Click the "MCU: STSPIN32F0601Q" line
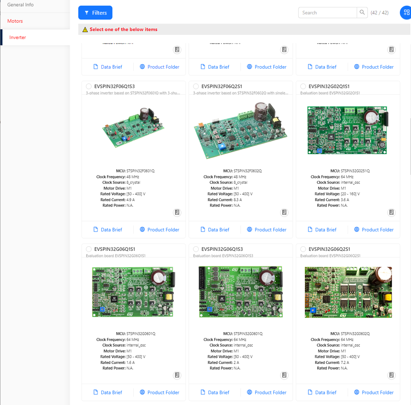411x405 pixels. point(135,171)
